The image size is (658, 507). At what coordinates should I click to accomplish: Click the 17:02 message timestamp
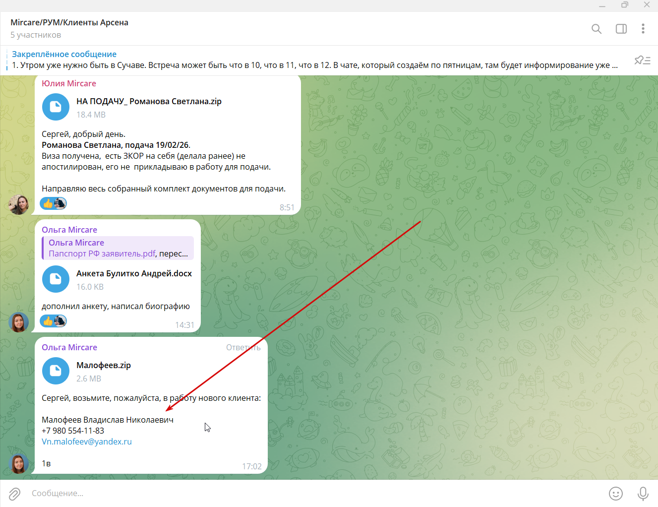(x=252, y=466)
